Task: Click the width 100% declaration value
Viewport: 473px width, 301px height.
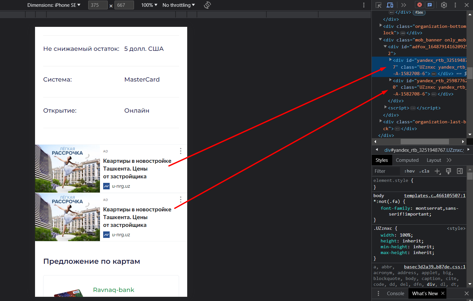Action: pyautogui.click(x=405, y=235)
